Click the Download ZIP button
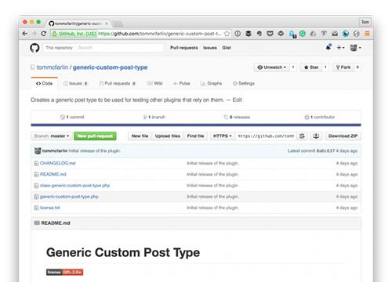Image resolution: width=392 pixels, height=282 pixels. (343, 136)
